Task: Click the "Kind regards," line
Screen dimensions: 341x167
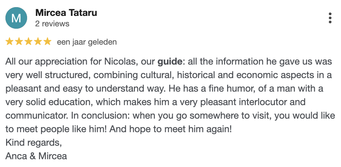Action: tap(34, 143)
